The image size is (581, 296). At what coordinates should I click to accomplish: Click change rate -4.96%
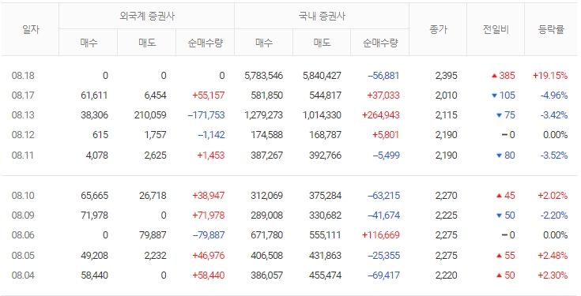554,96
